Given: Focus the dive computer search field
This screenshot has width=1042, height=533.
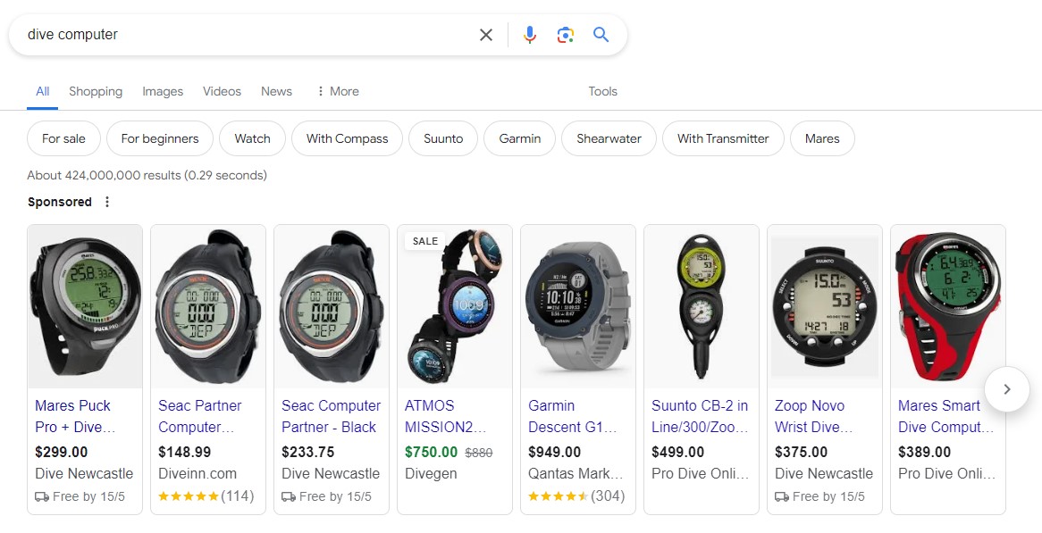Looking at the screenshot, I should [246, 35].
